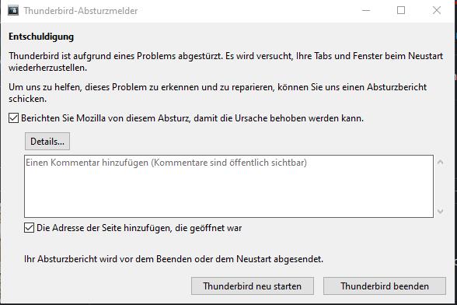The width and height of the screenshot is (457, 305).
Task: Click the 'Die Adresse der Seite hinzufügen, die geöffnet war' label
Action: [x=139, y=228]
